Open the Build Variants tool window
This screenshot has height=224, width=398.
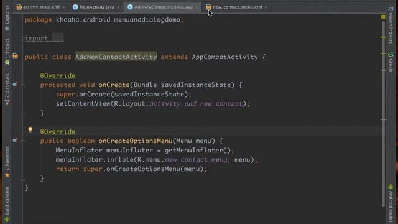[x=7, y=205]
